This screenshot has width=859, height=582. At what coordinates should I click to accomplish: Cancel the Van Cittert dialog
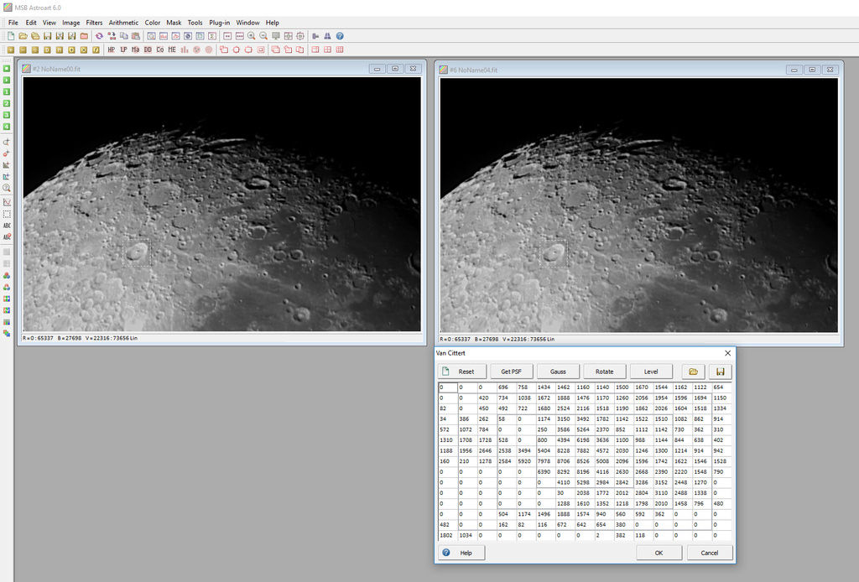(710, 553)
